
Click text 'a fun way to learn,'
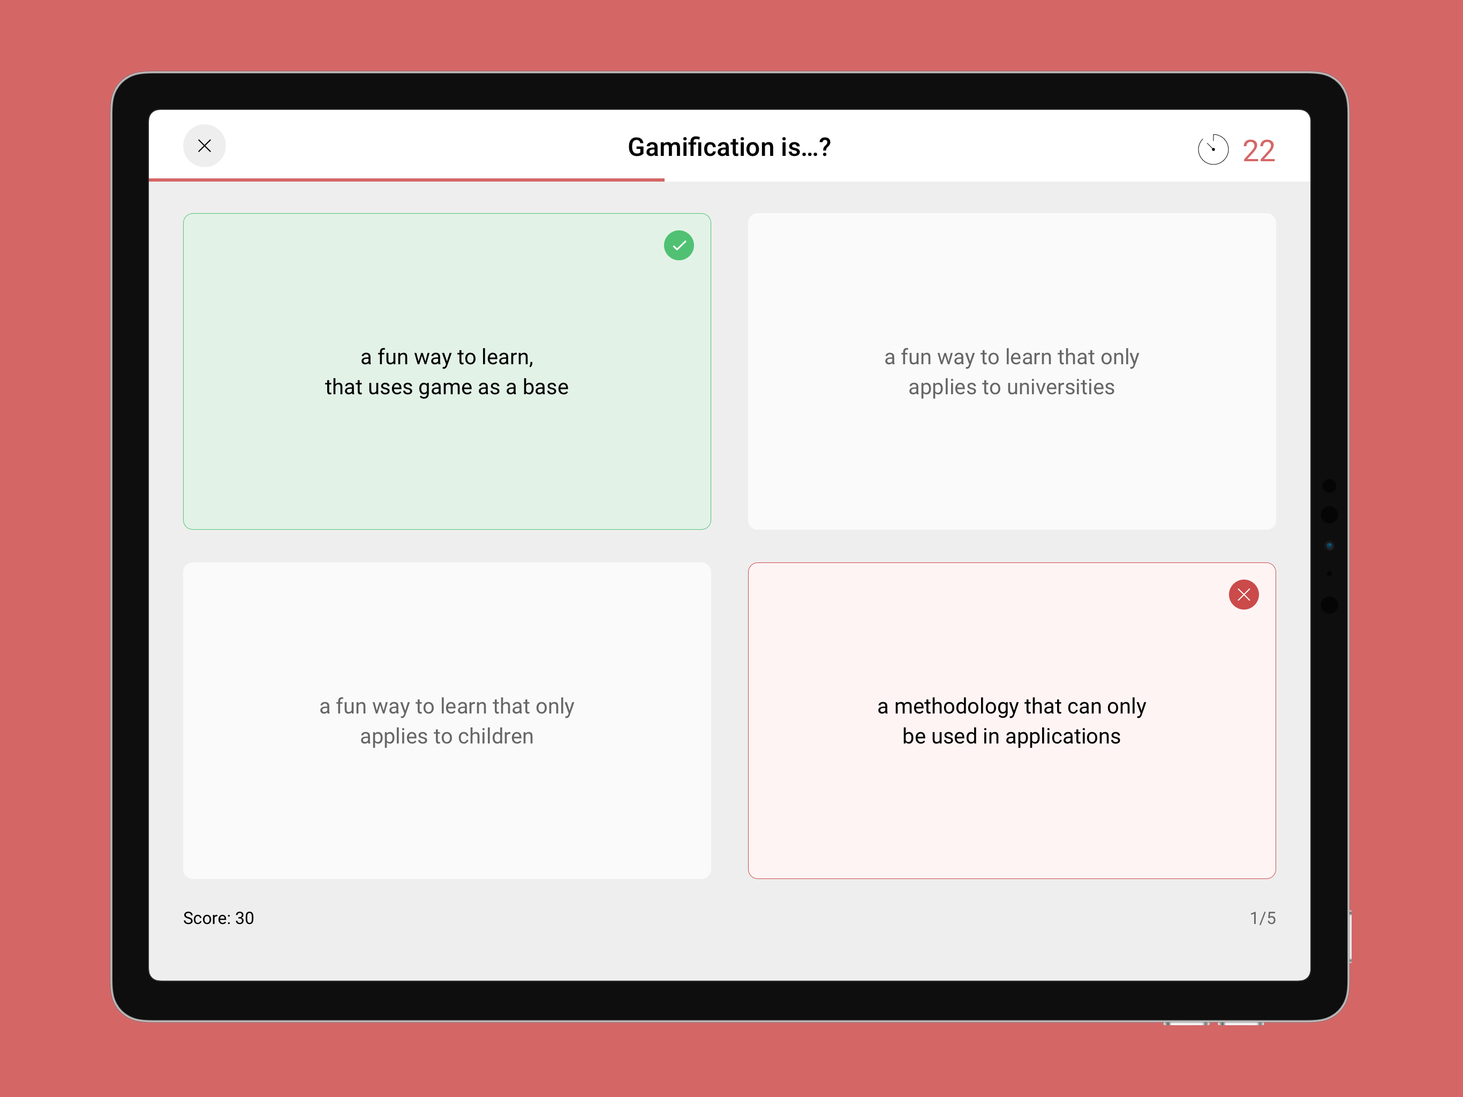(x=447, y=357)
